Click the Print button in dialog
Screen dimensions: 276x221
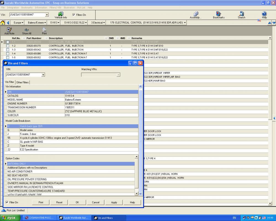click(x=41, y=202)
